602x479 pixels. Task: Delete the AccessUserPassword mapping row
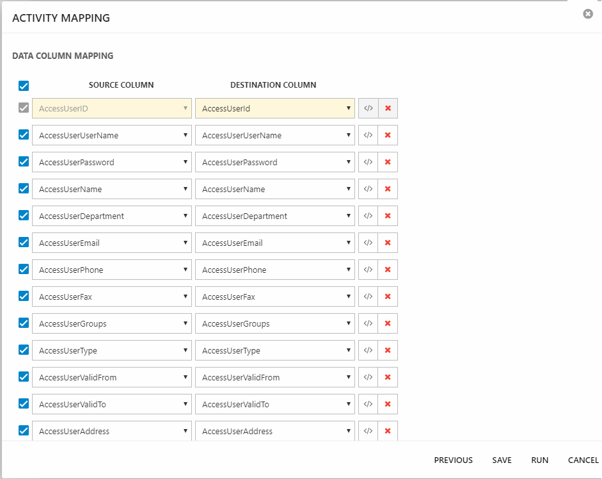[x=388, y=162]
